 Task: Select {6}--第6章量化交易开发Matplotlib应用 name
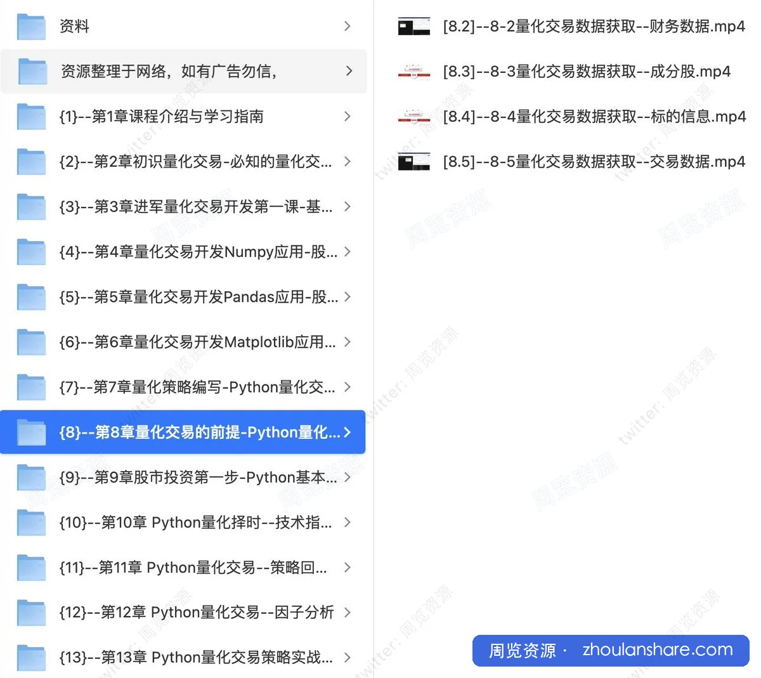[x=197, y=342]
